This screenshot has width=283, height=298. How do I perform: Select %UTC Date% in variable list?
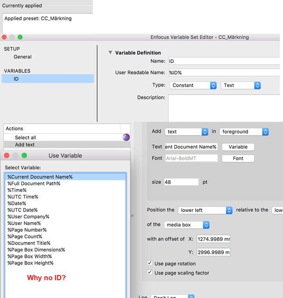(x=65, y=210)
